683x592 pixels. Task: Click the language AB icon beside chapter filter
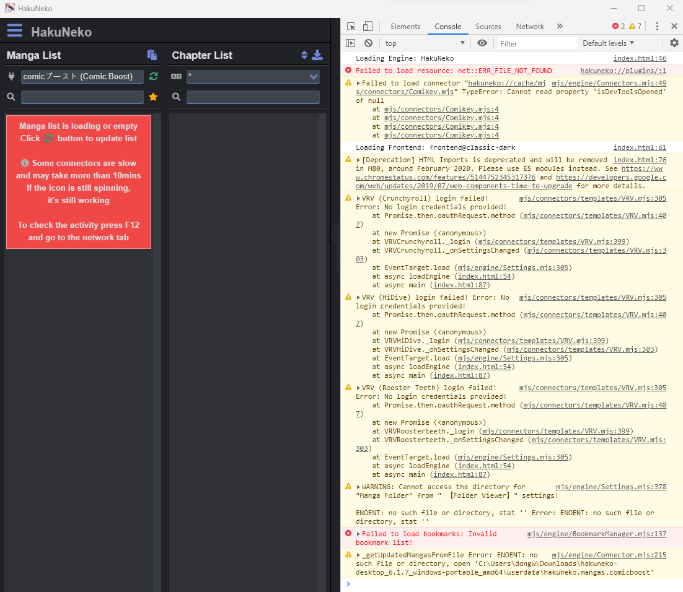(176, 76)
